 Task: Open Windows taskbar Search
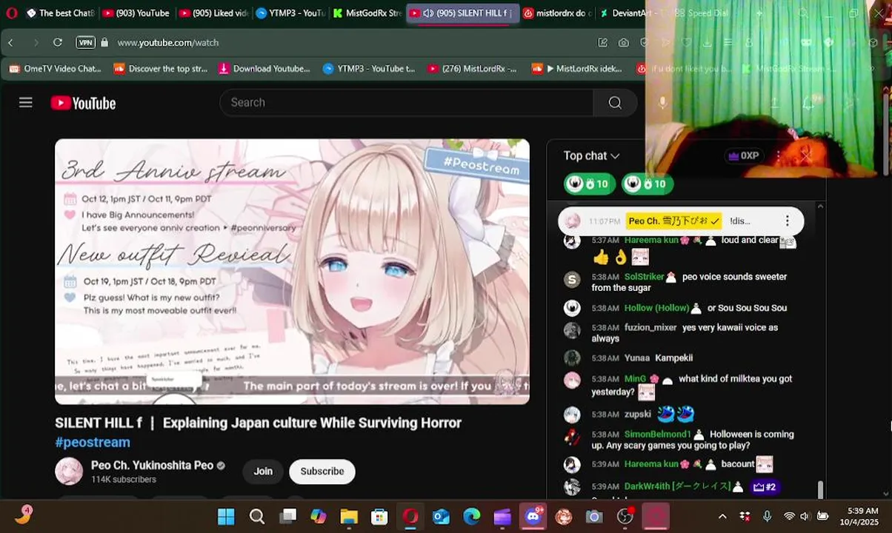pos(257,516)
